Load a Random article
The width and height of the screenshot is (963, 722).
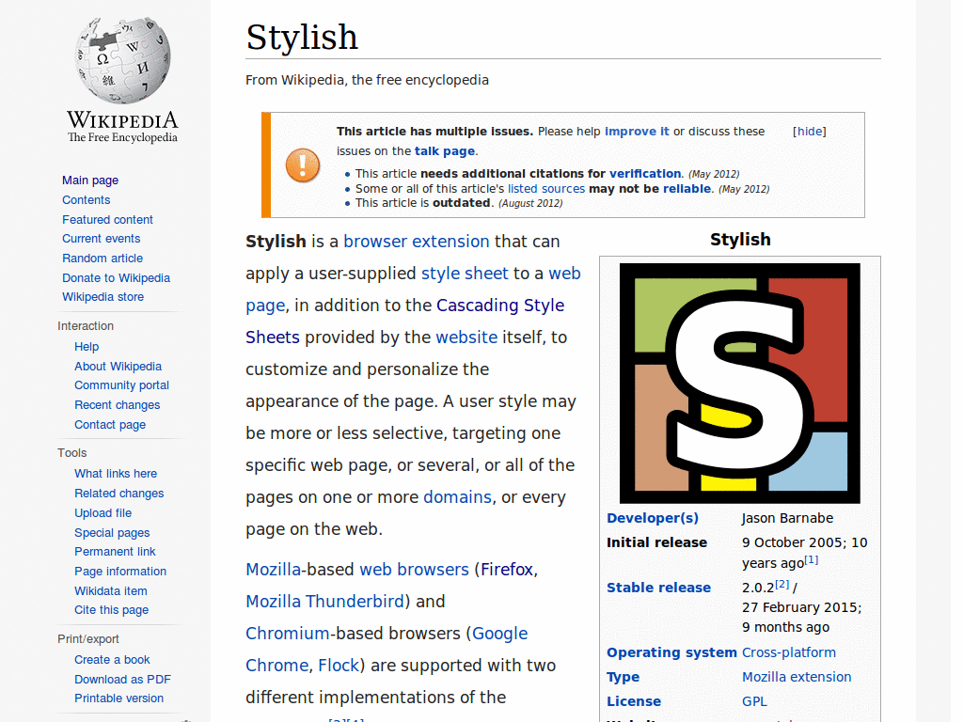[x=103, y=259]
